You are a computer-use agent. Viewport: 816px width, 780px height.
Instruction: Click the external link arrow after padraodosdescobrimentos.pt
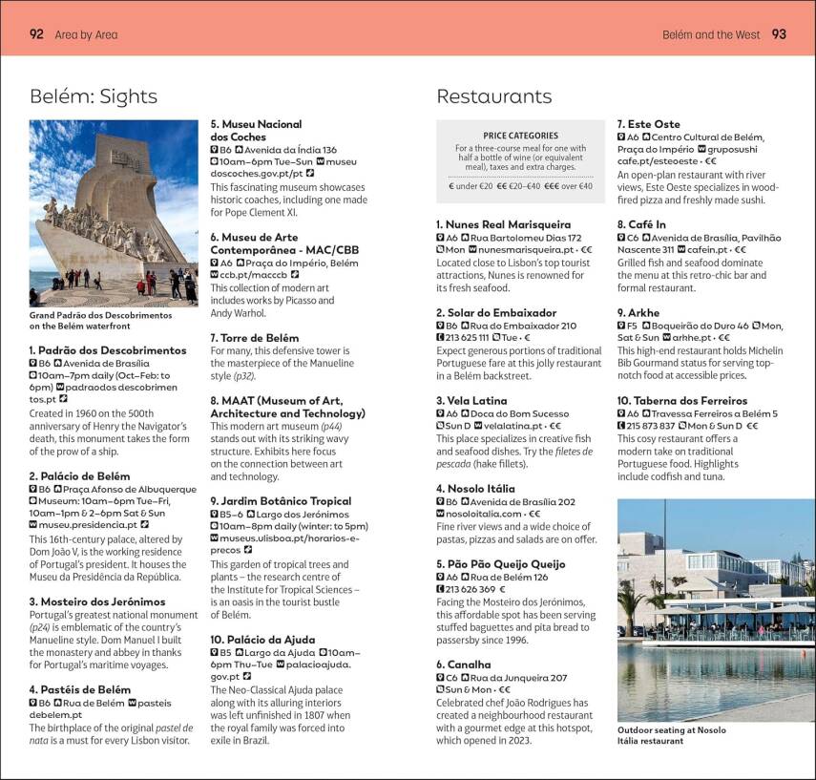63,397
